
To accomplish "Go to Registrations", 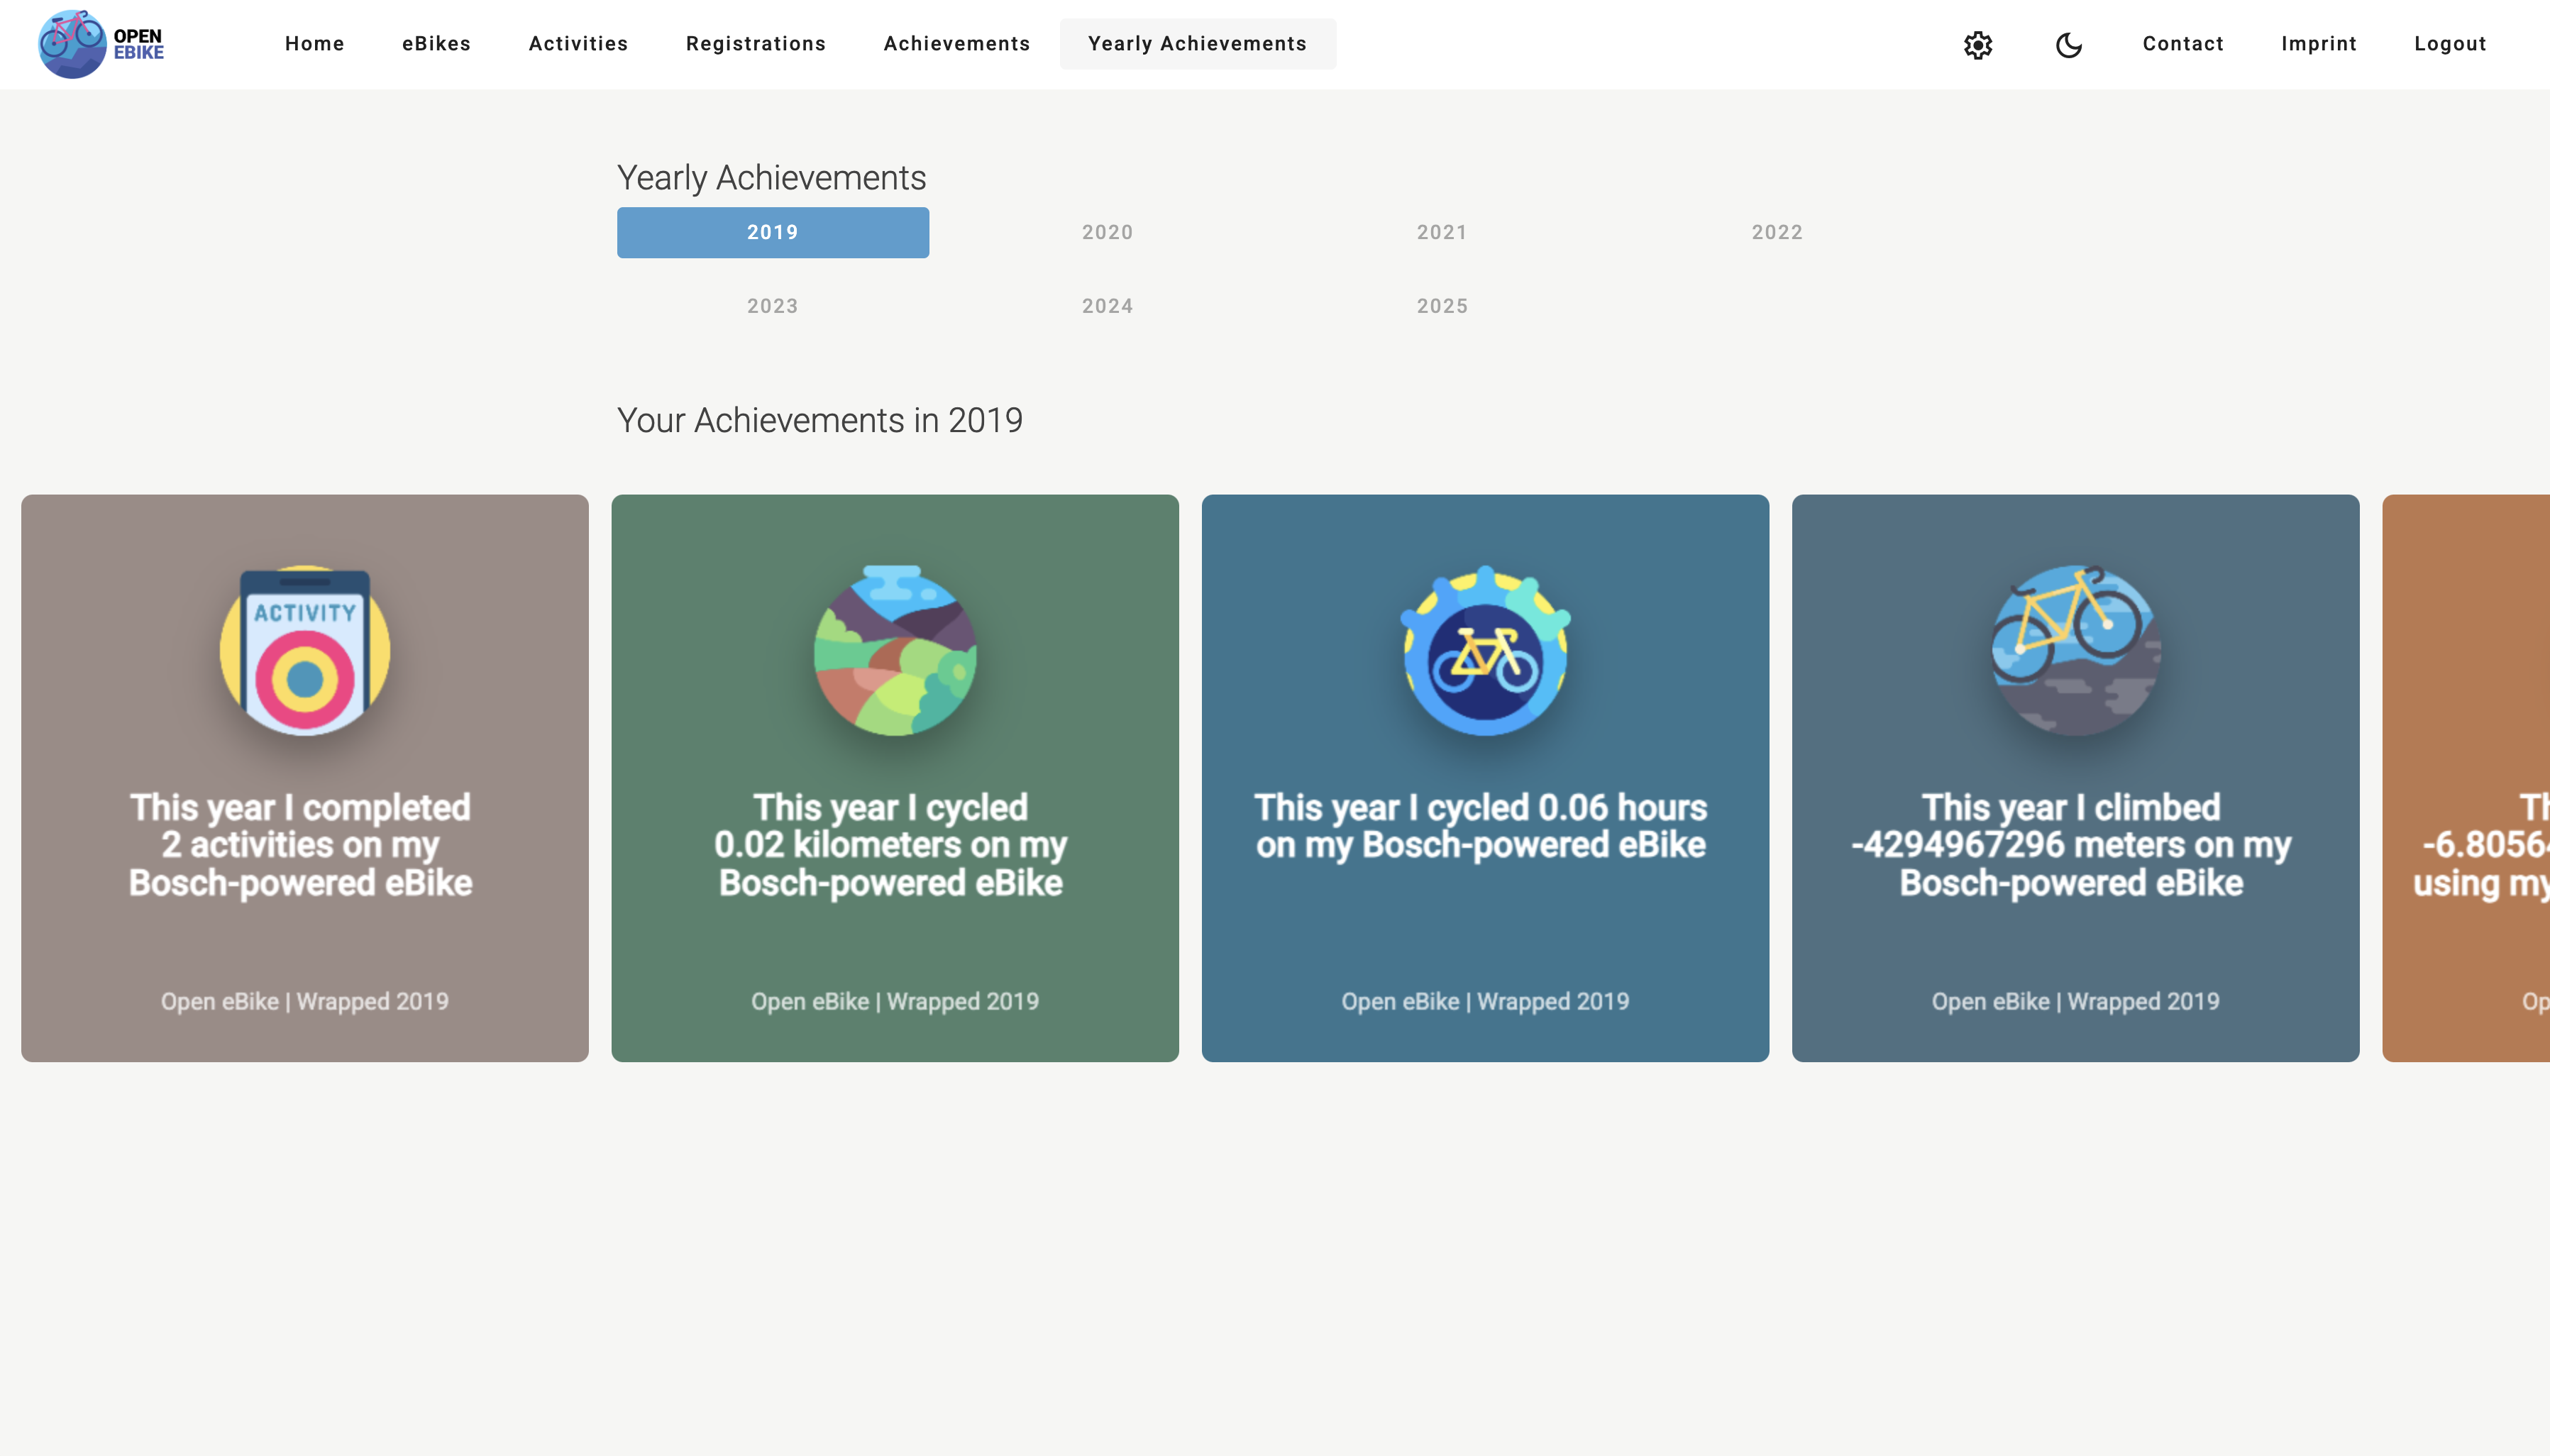I will tap(756, 44).
